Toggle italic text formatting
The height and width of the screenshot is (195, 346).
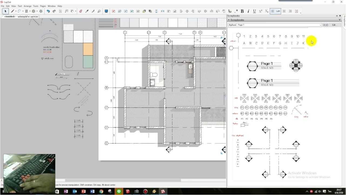point(248,11)
